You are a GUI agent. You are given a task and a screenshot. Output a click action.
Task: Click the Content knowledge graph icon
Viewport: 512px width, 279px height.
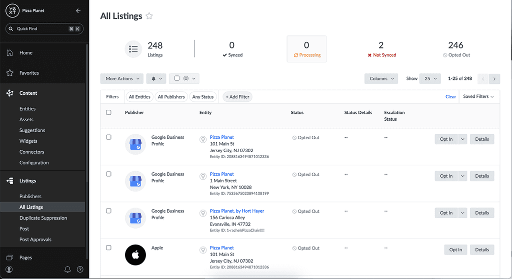click(x=10, y=93)
